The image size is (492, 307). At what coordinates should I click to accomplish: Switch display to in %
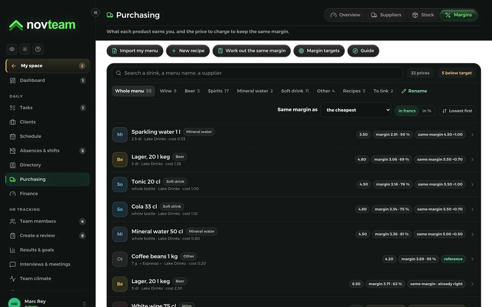(427, 111)
